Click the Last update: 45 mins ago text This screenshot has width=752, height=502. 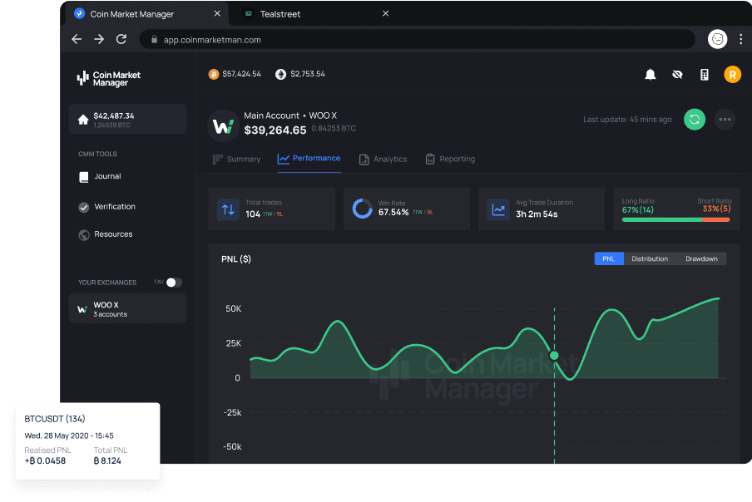(627, 120)
